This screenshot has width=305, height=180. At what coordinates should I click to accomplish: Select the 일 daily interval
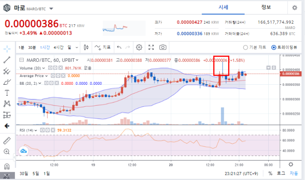click(x=69, y=47)
